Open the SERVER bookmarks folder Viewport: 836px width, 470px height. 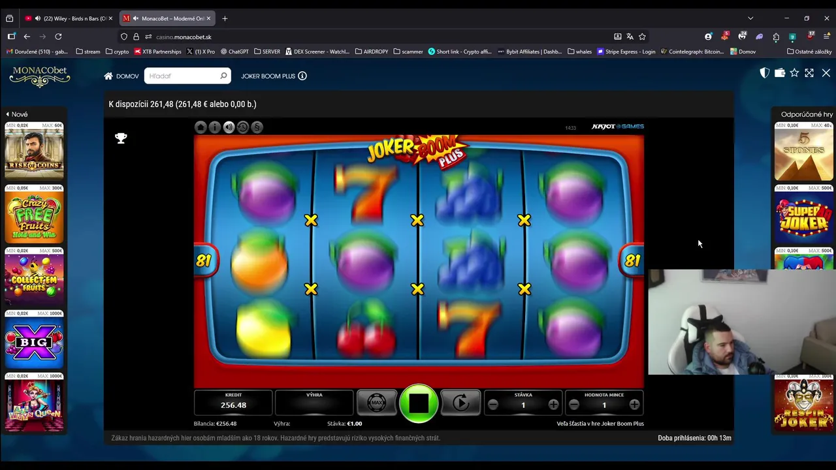(x=267, y=52)
